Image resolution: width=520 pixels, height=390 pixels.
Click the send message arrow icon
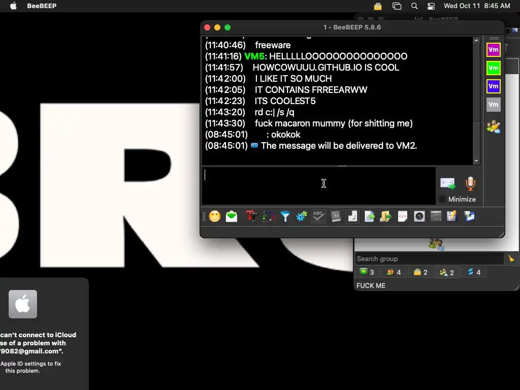448,183
